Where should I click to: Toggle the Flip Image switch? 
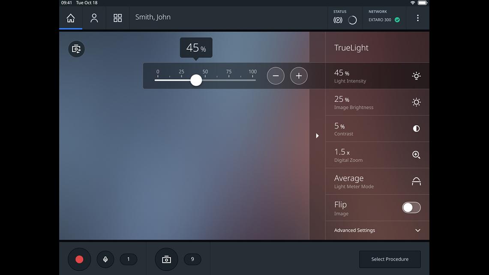411,208
